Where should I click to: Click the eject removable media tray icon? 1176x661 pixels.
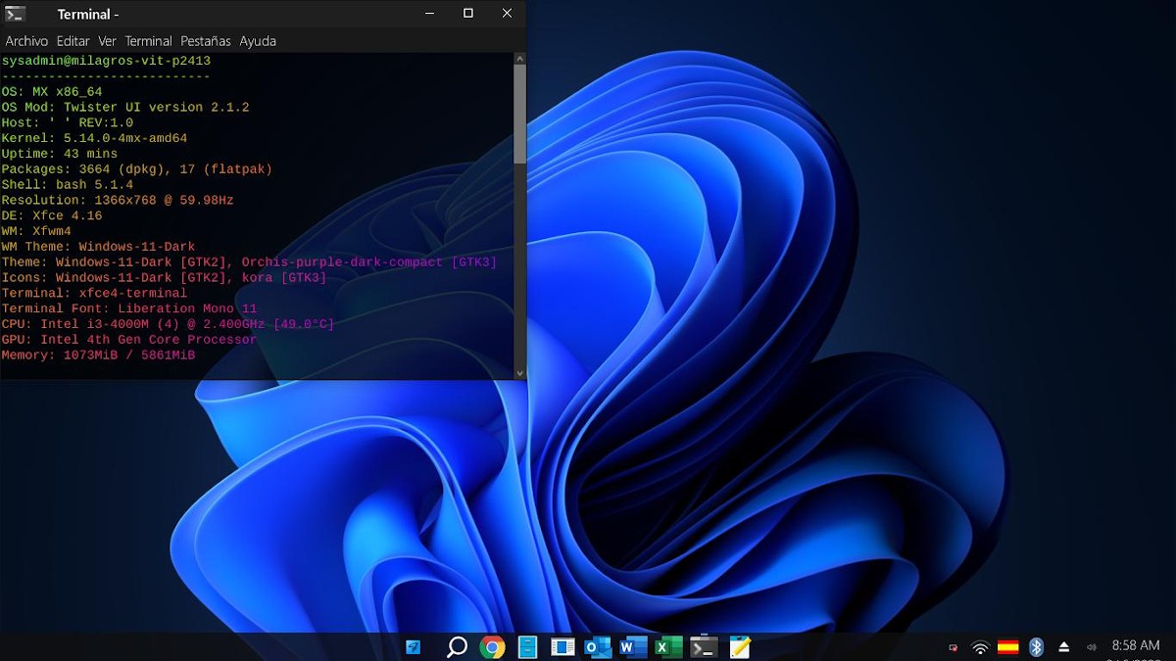1064,647
